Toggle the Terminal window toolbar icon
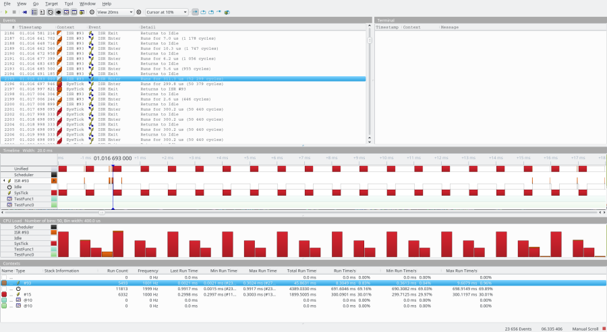The height and width of the screenshot is (332, 607). [x=74, y=12]
